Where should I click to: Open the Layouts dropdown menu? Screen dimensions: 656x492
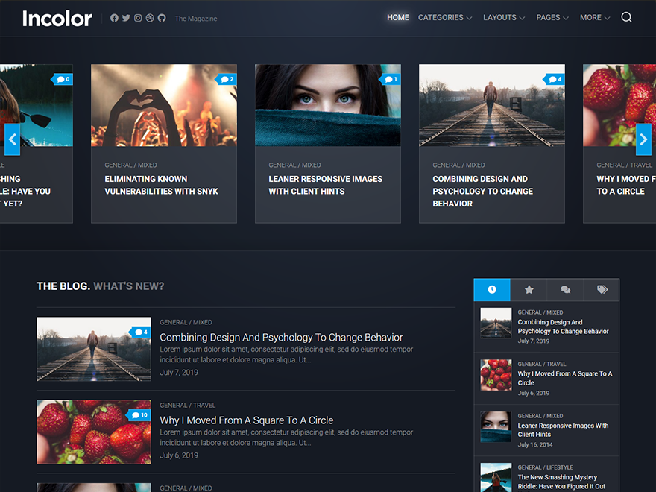(x=499, y=17)
